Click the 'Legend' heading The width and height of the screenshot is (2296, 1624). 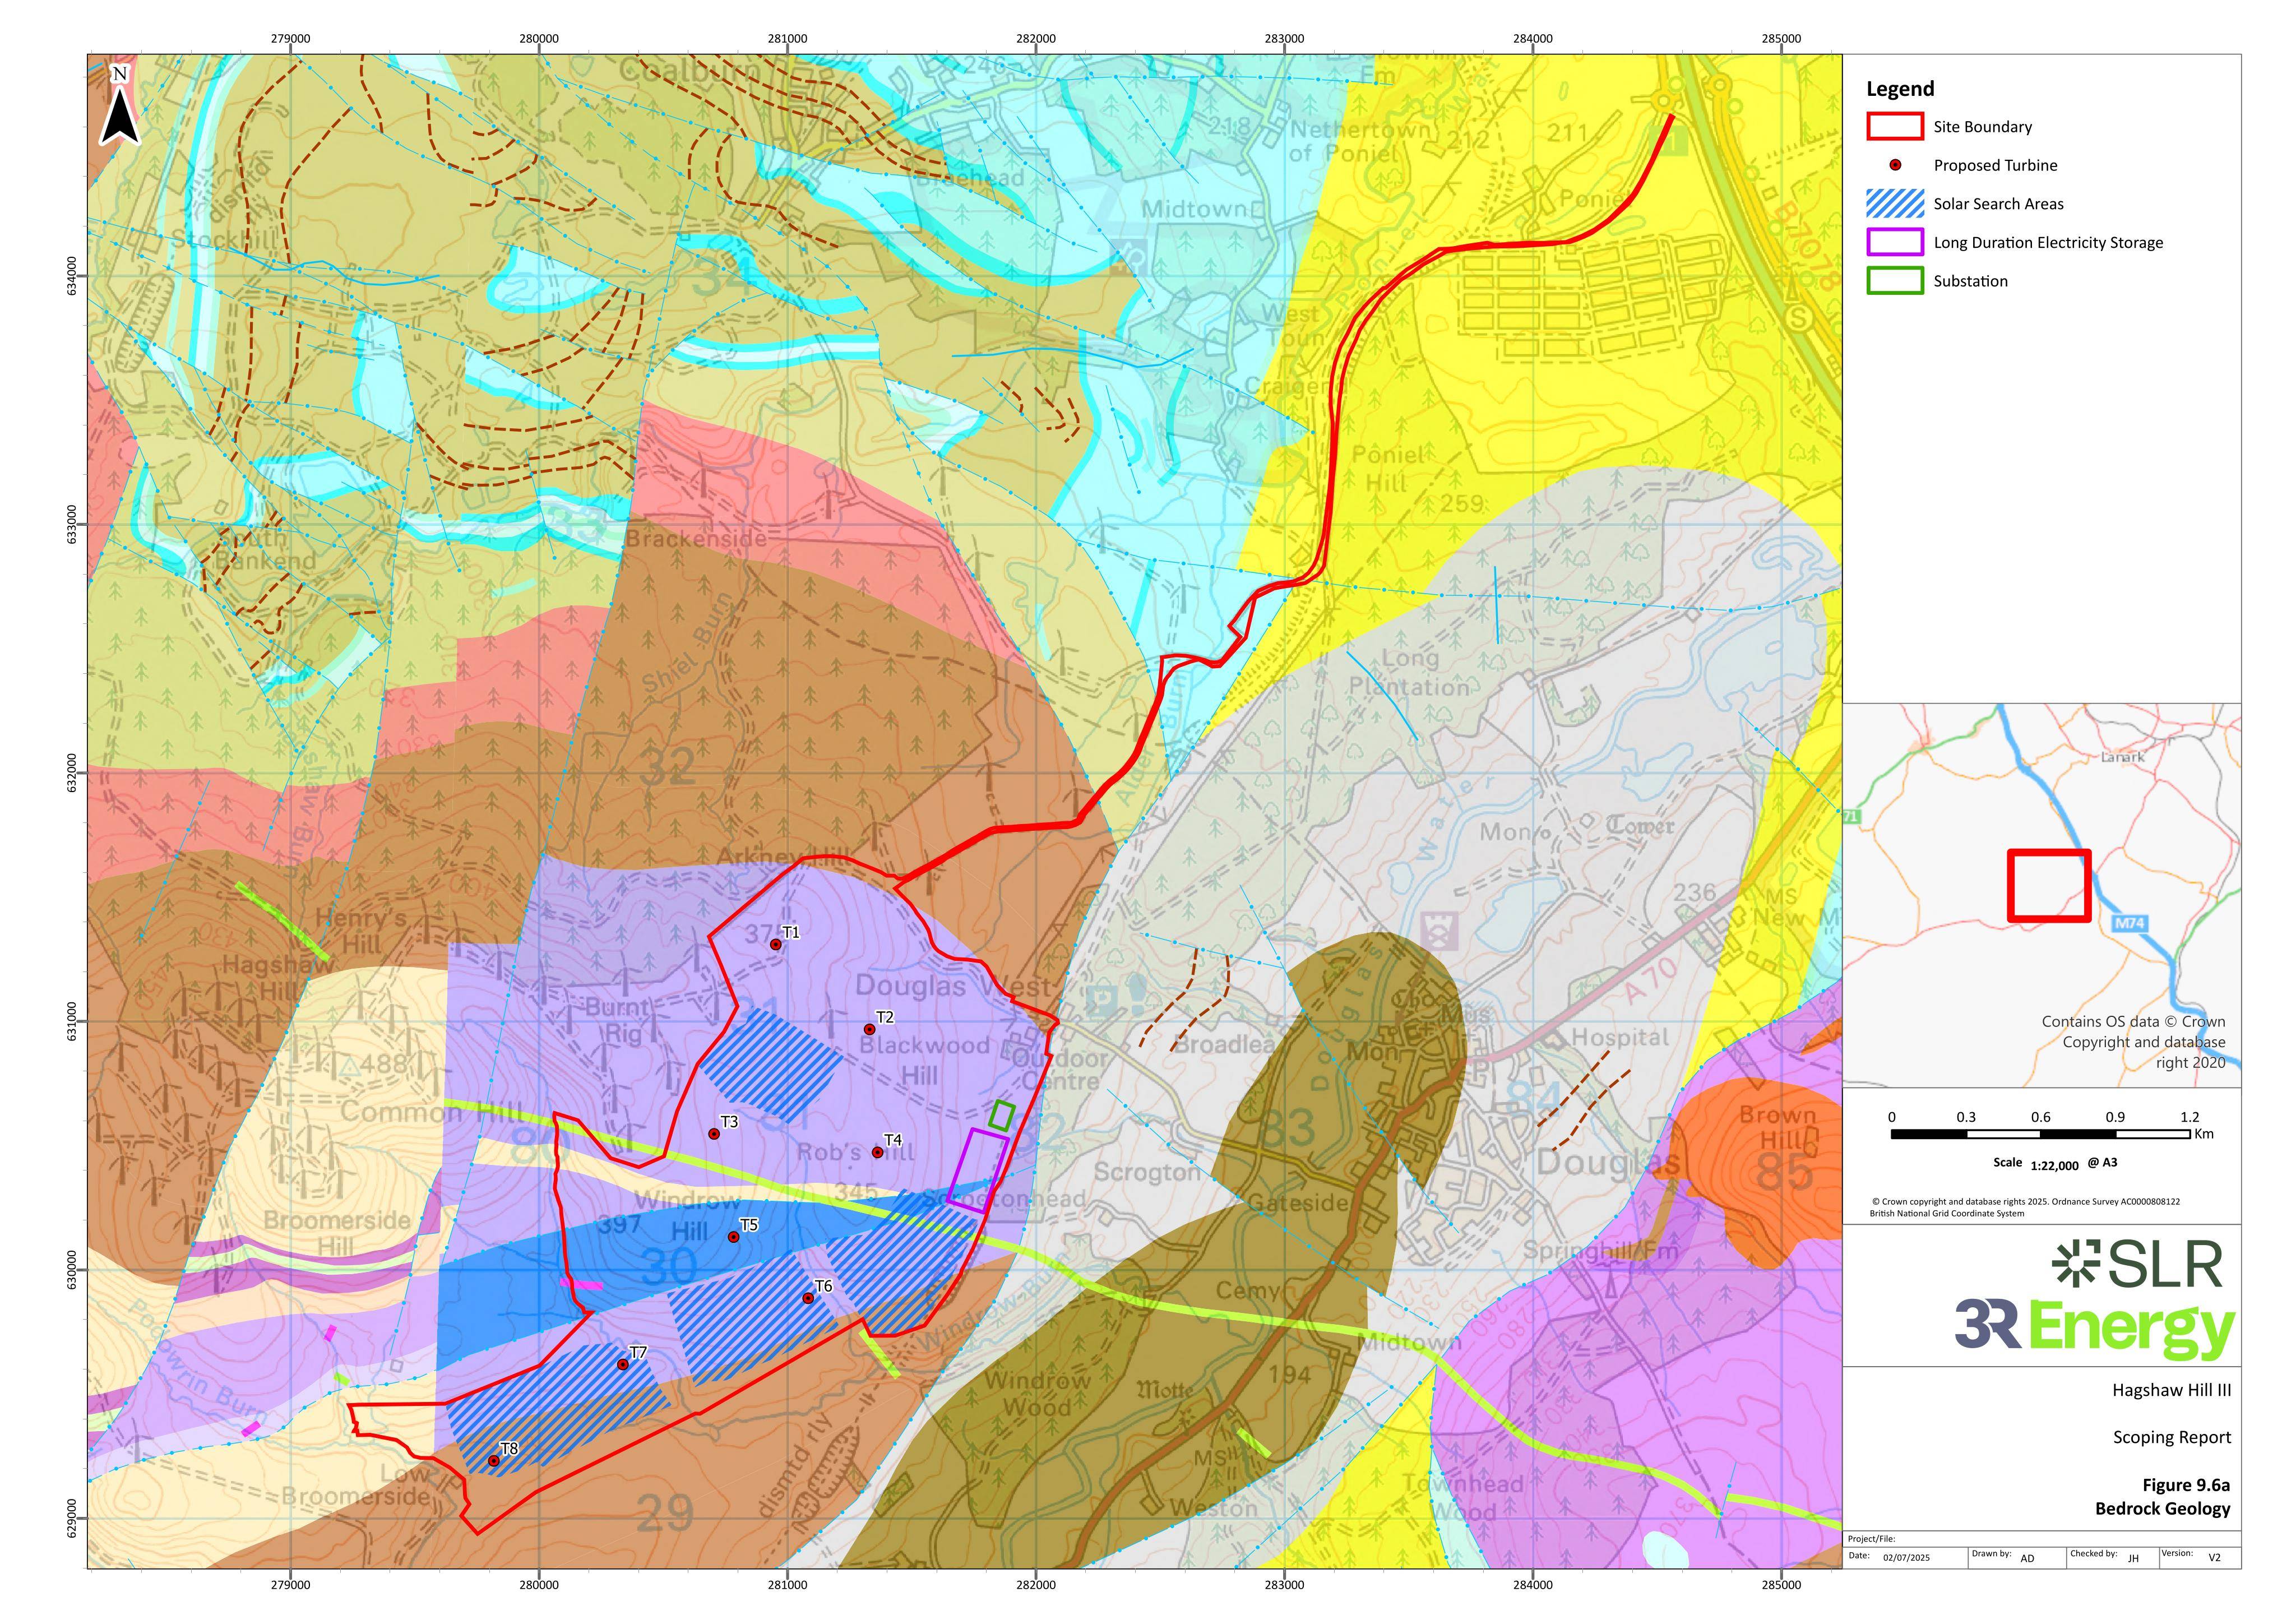[1900, 89]
